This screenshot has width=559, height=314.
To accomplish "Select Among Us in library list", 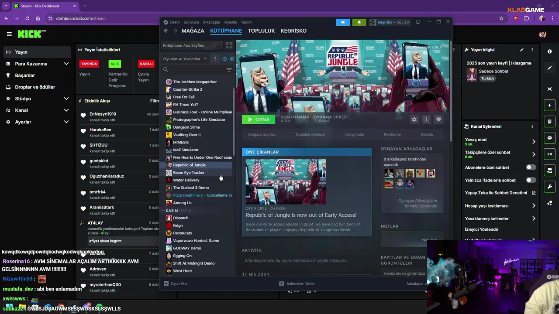I will coord(182,203).
